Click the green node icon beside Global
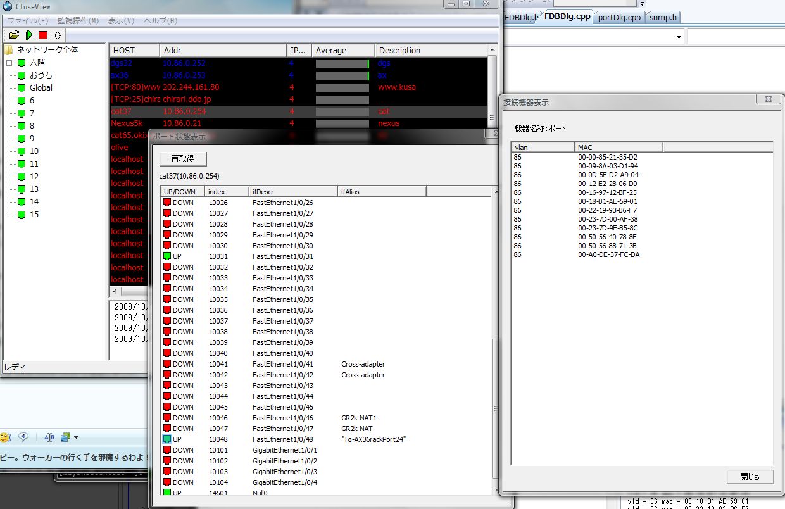The width and height of the screenshot is (785, 509). coord(22,88)
